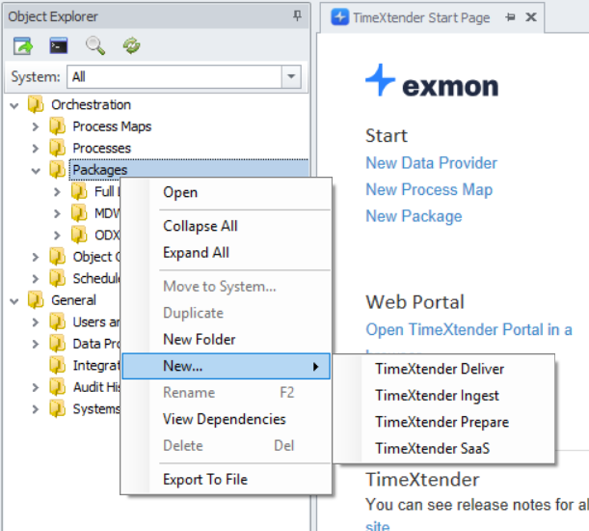Image resolution: width=589 pixels, height=531 pixels.
Task: Open TimeXtender Portal link
Action: [469, 329]
